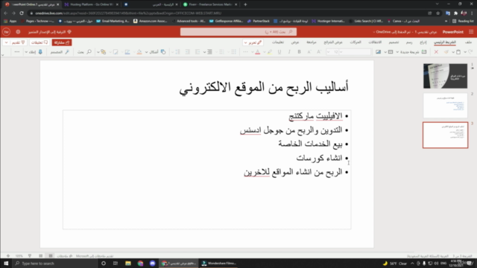Click the slide title text
This screenshot has height=268, width=477.
pos(264,88)
